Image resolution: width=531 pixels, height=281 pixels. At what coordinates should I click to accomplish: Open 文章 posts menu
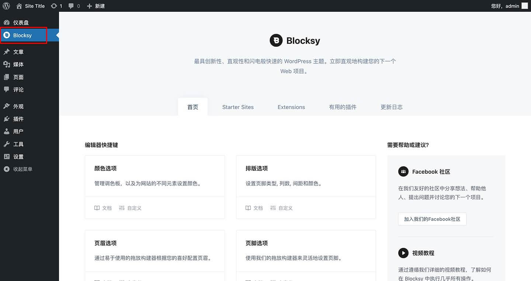(29, 52)
